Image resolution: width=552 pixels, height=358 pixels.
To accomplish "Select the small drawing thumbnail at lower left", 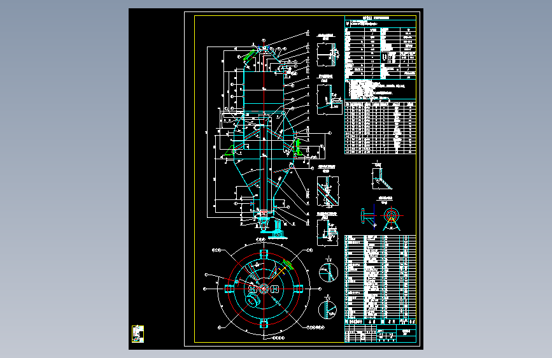I will pos(138,334).
